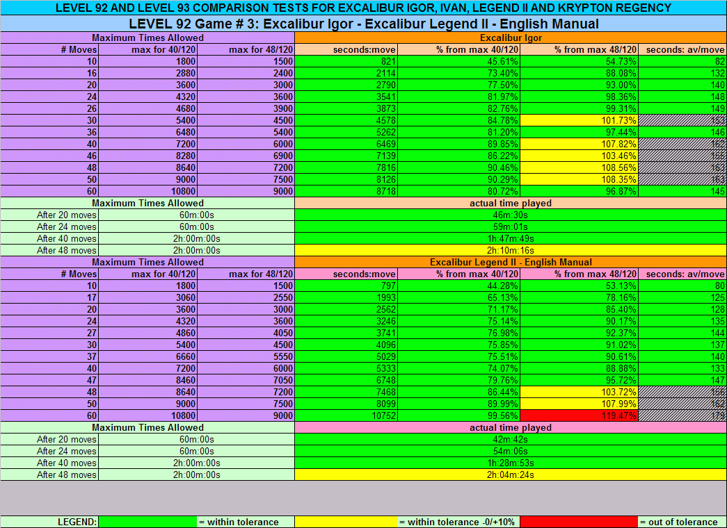Select the red 119.47% cell
Image resolution: width=727 pixels, height=528 pixels.
[x=579, y=415]
